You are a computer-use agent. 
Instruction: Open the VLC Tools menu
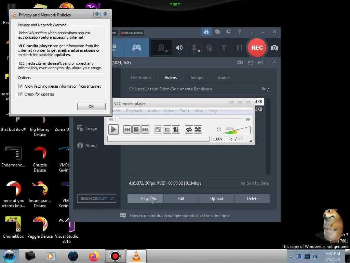click(x=184, y=111)
